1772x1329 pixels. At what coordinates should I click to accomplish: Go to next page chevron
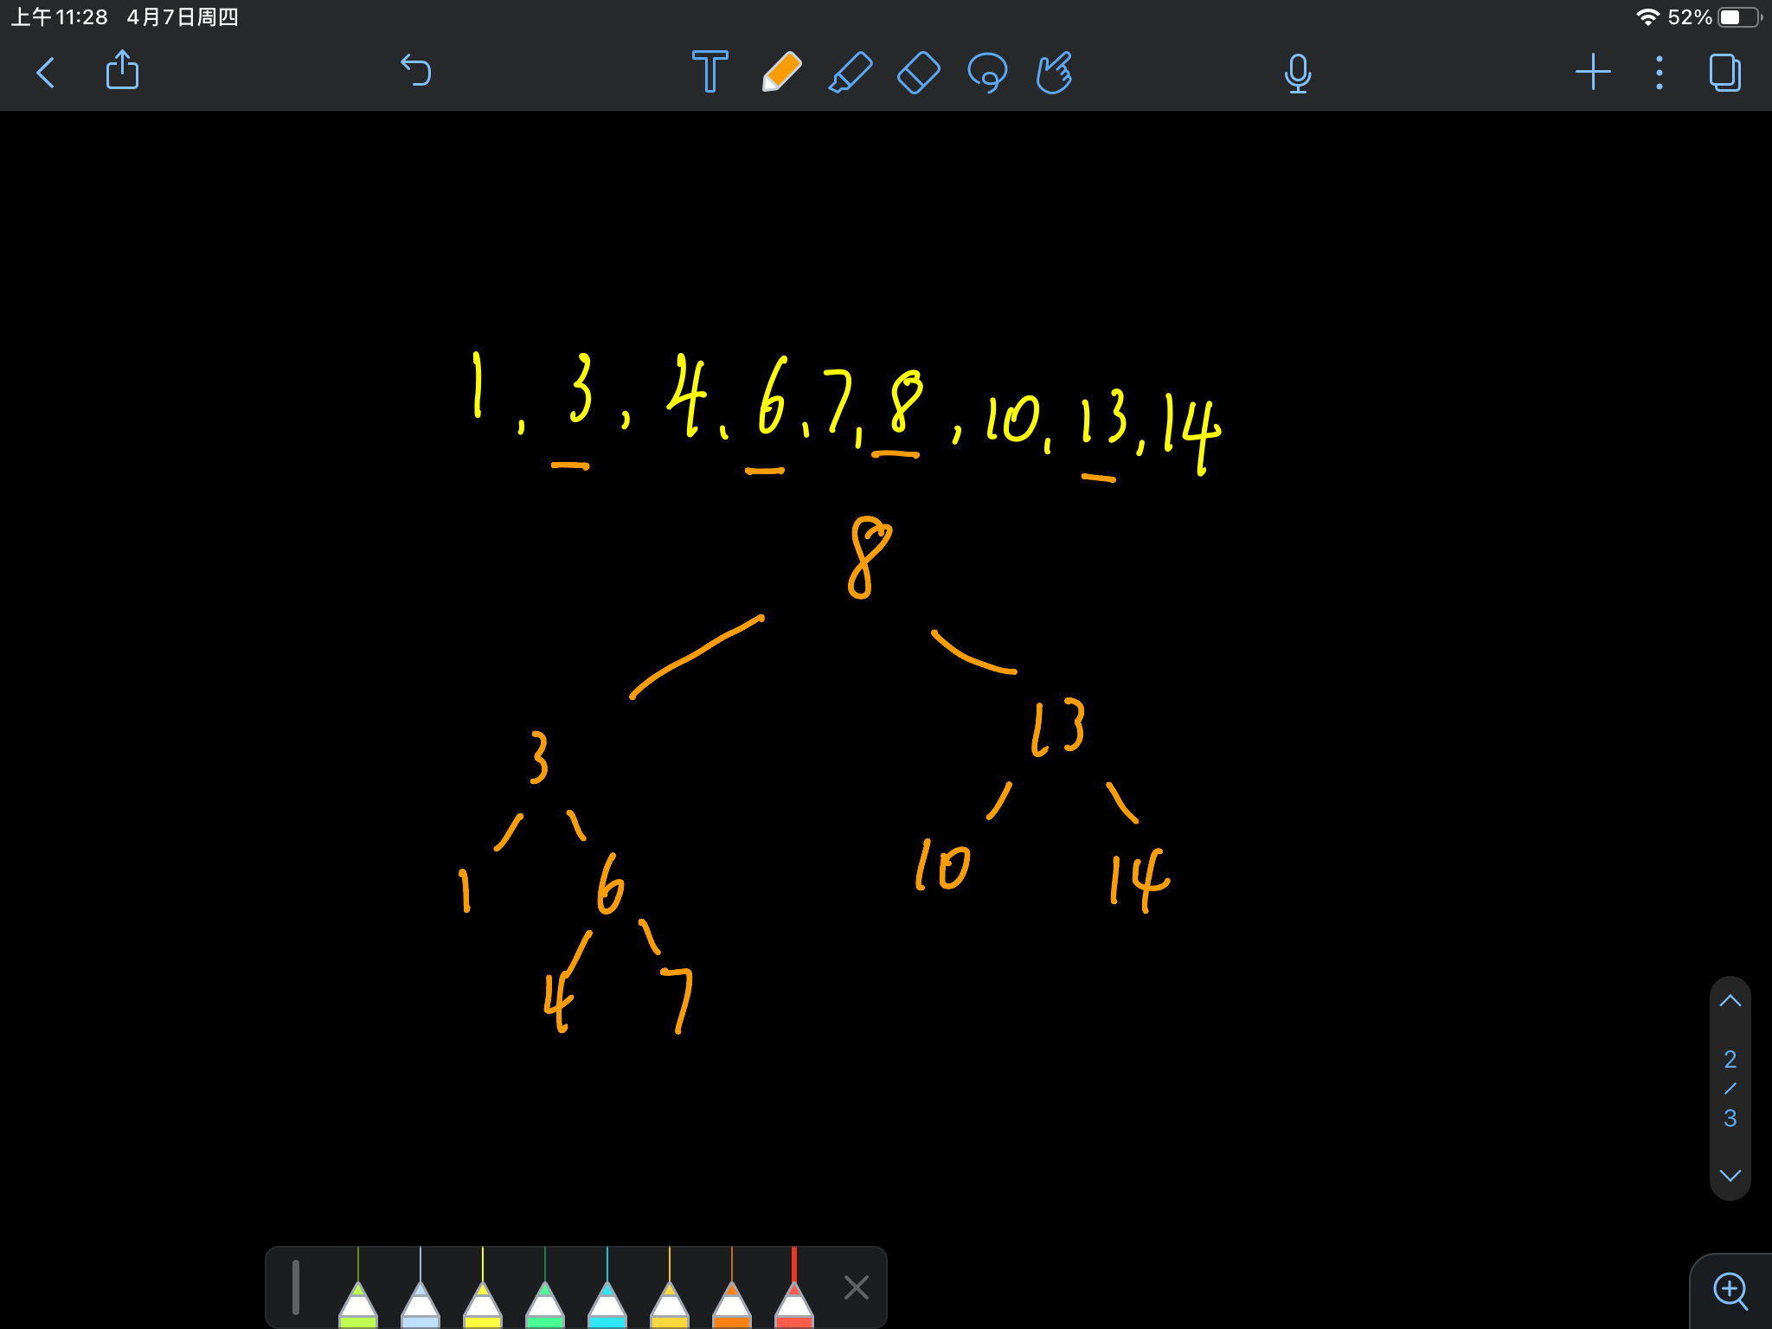(1730, 1175)
